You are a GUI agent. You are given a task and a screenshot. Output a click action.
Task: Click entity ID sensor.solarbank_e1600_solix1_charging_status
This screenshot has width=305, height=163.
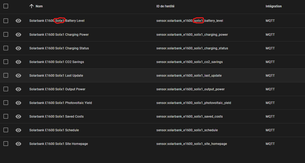[x=192, y=48]
